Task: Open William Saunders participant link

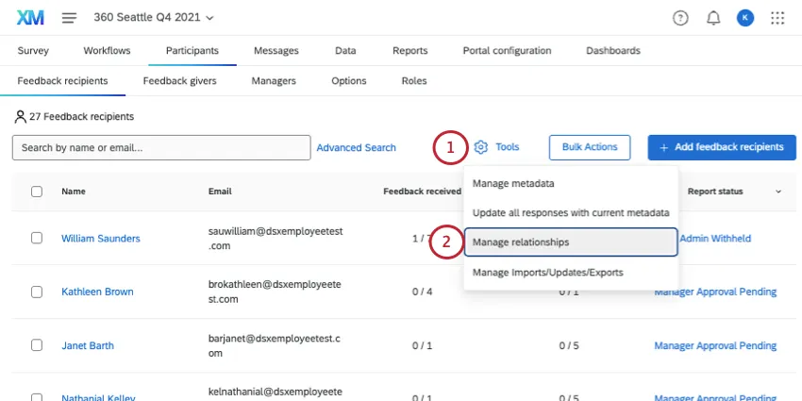Action: (x=101, y=239)
